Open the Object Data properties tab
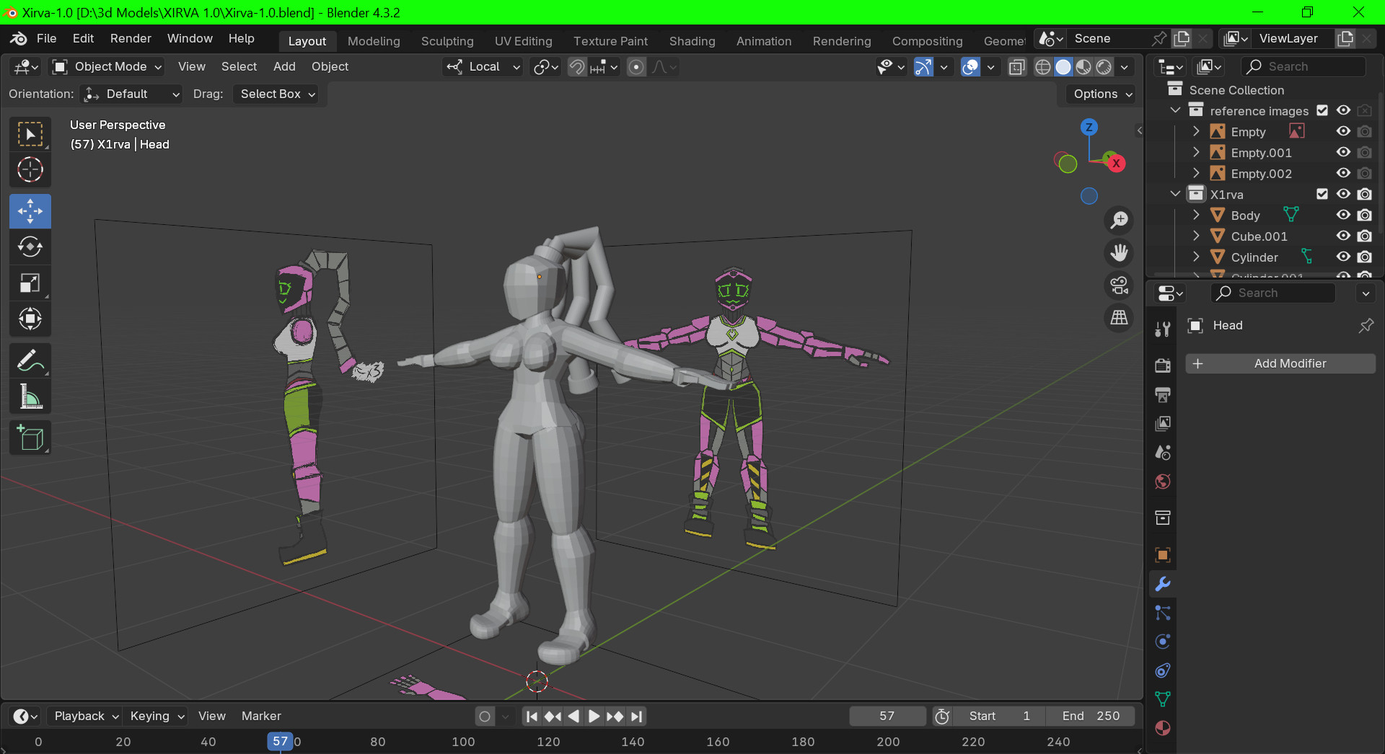The image size is (1385, 754). pyautogui.click(x=1162, y=698)
